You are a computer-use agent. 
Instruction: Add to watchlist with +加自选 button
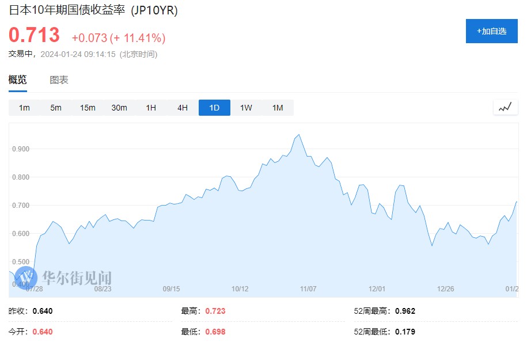[x=491, y=31]
